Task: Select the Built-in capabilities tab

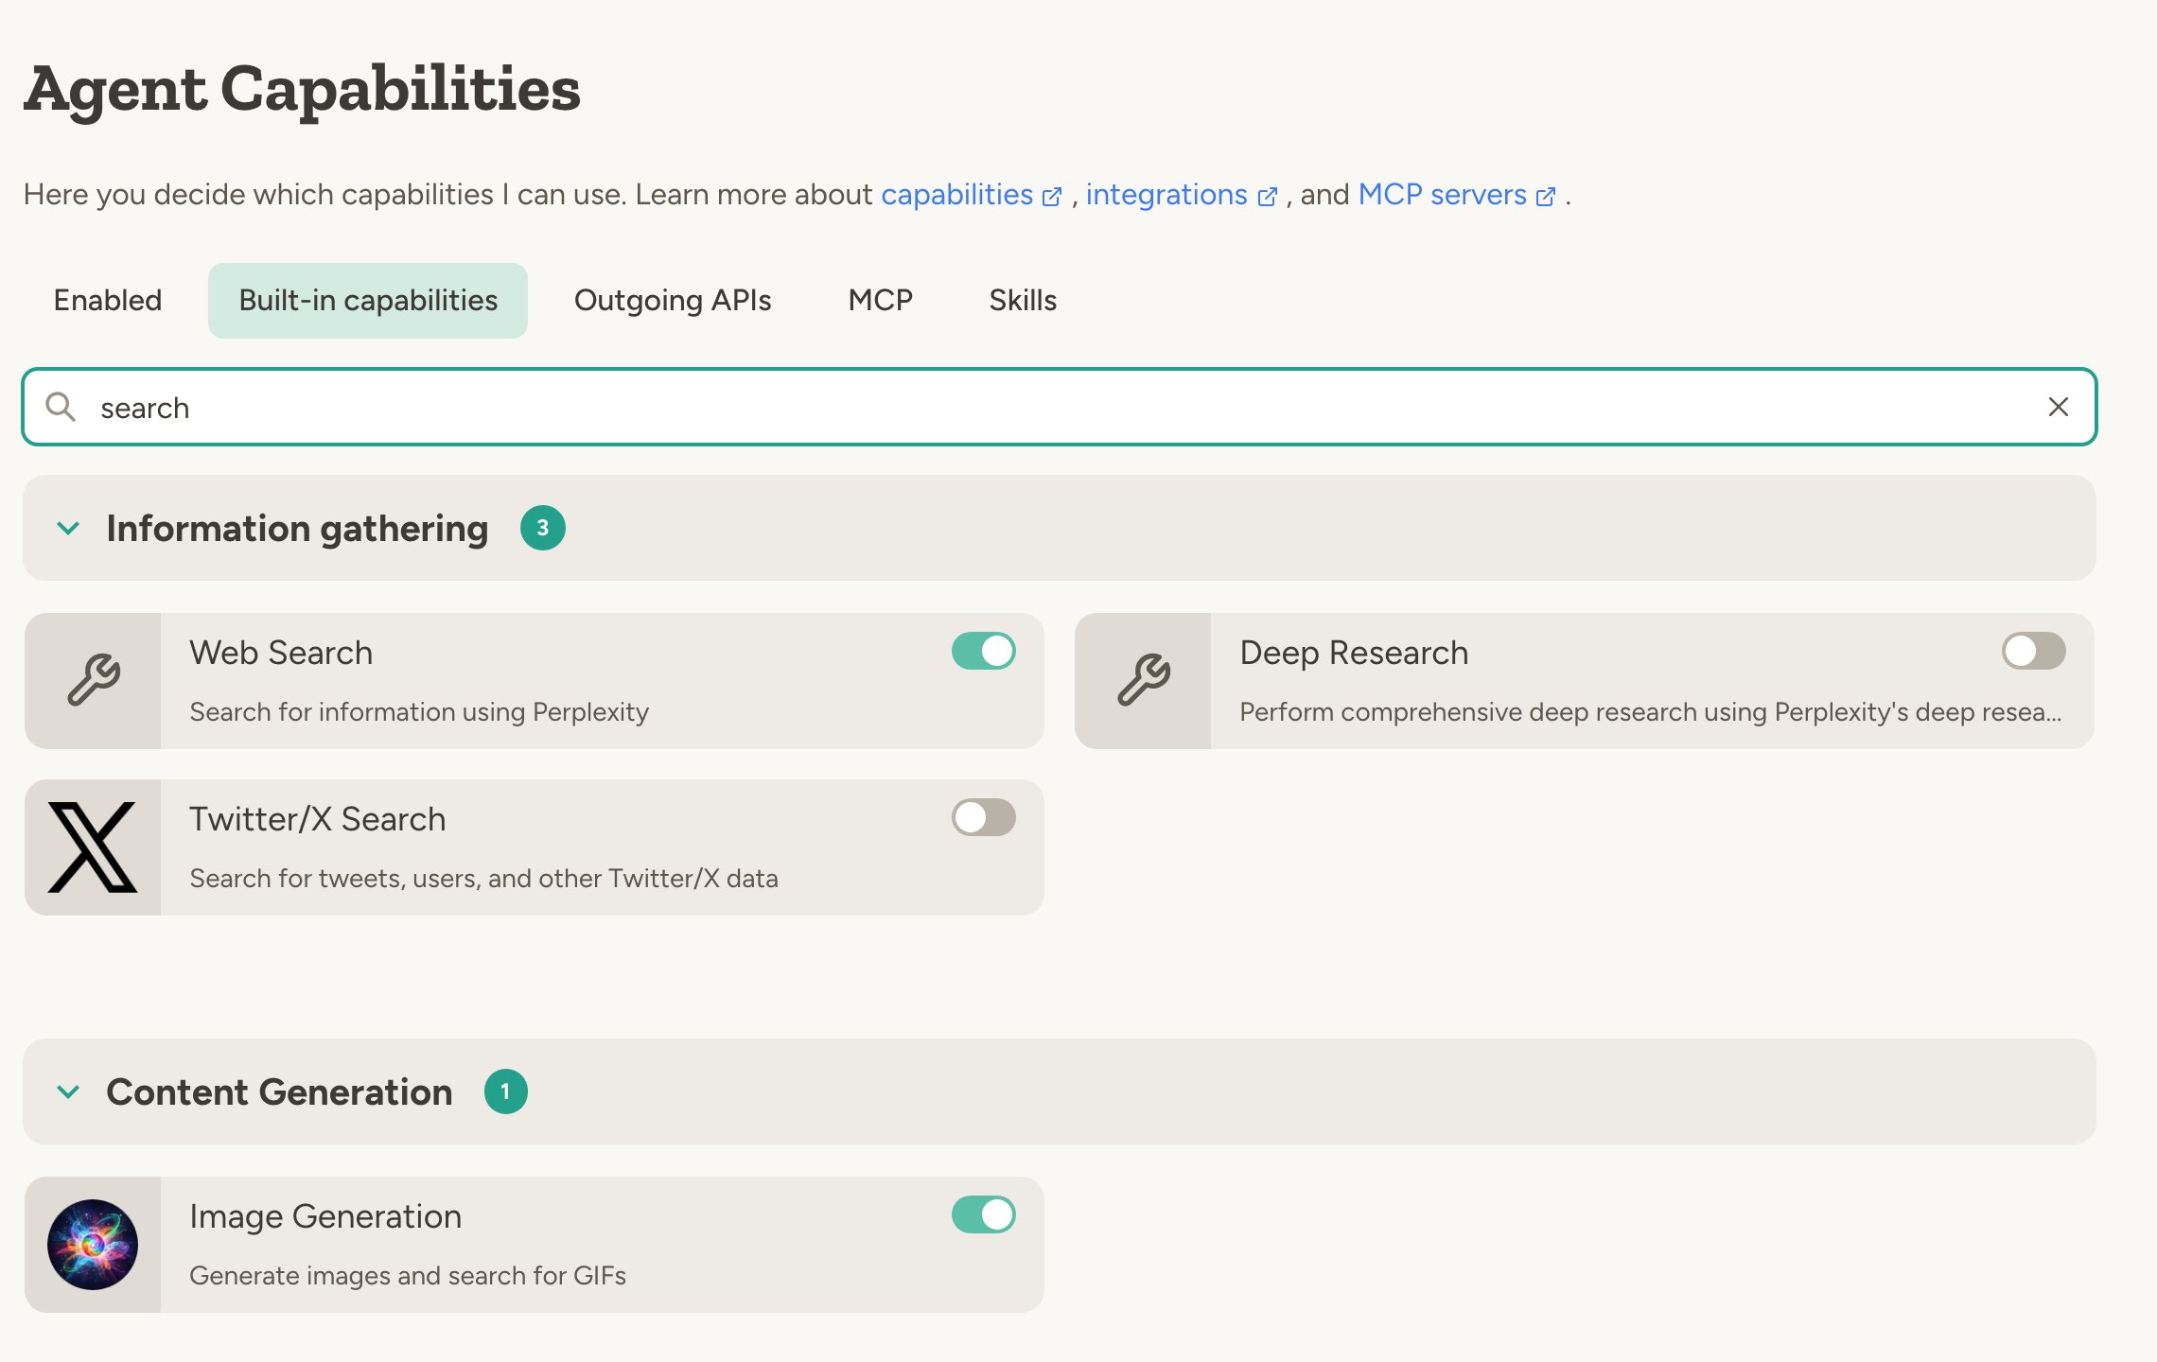Action: pos(368,301)
